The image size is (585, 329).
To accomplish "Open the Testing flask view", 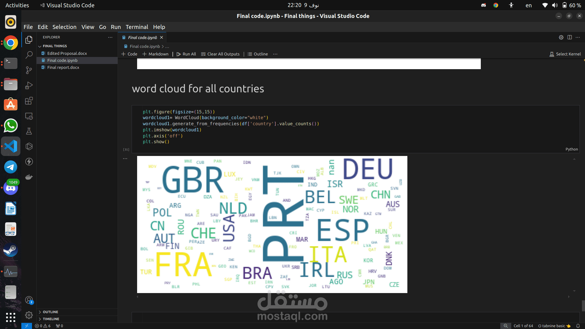I will pyautogui.click(x=29, y=131).
